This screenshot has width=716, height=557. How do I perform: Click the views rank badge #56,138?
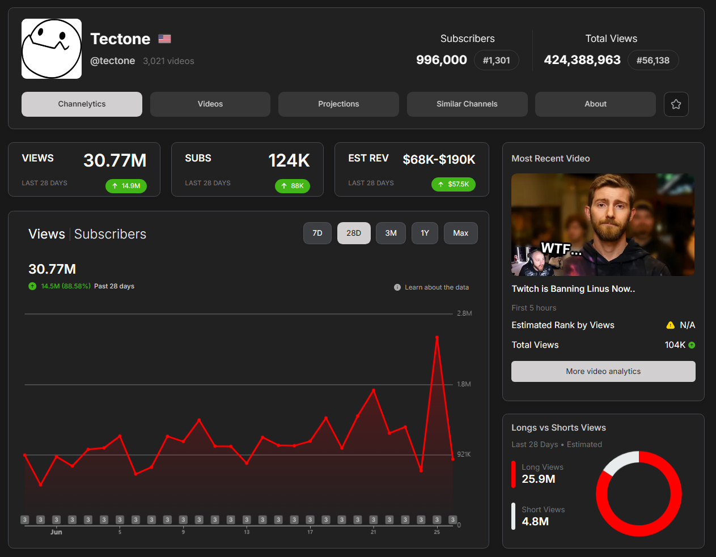click(x=653, y=60)
